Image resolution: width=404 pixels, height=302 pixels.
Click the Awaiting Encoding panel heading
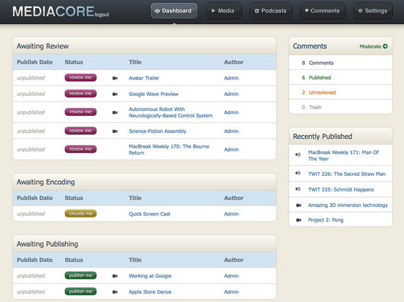click(x=45, y=182)
